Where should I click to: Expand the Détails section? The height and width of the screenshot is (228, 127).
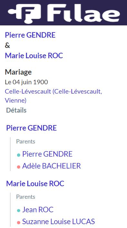tap(16, 110)
